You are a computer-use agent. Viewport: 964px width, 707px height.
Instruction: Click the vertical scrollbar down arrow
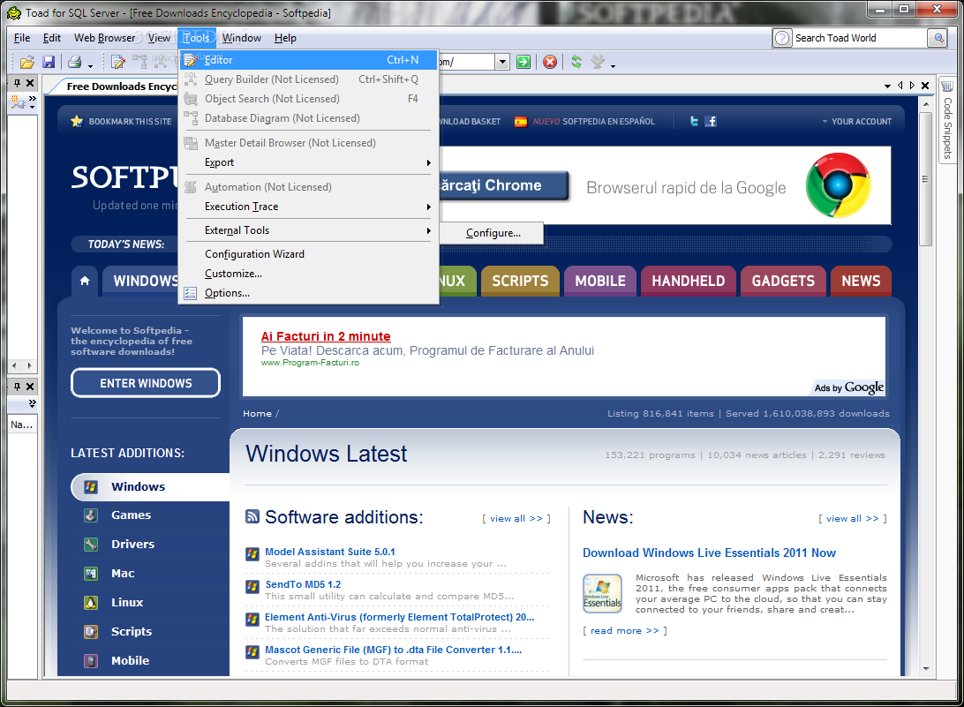tap(926, 669)
